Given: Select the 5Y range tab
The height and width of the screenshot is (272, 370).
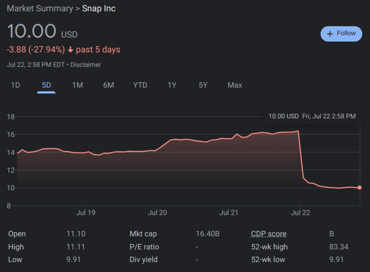Looking at the screenshot, I should tap(203, 85).
